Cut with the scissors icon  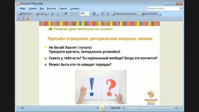(52, 14)
